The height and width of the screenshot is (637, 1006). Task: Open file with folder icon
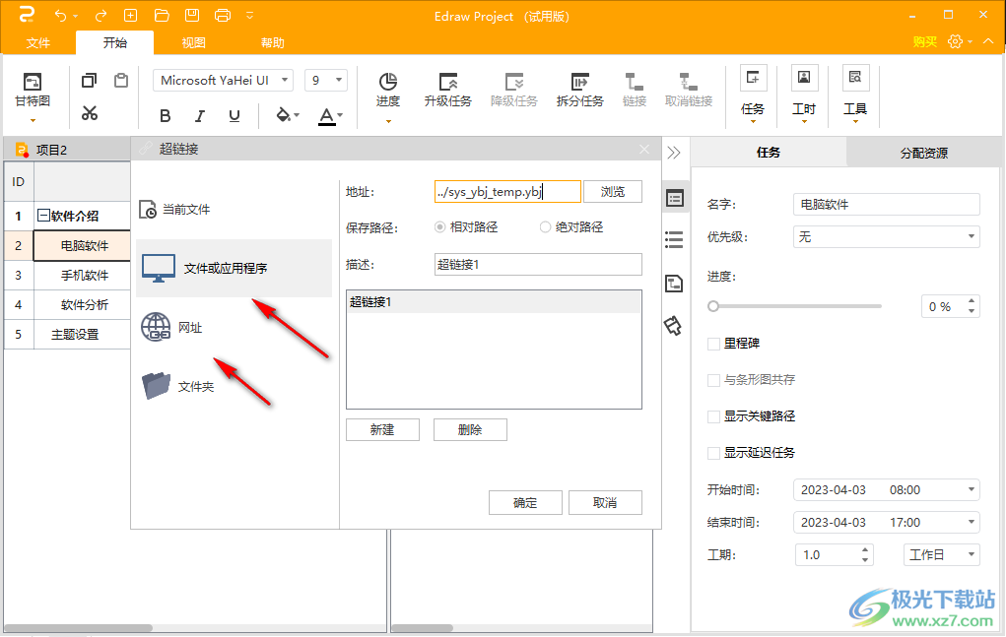(x=162, y=16)
